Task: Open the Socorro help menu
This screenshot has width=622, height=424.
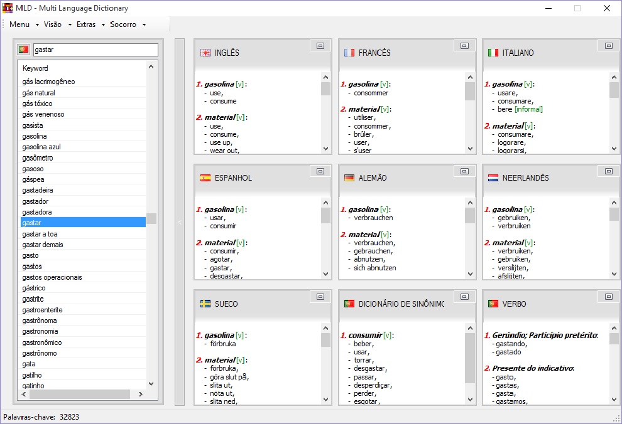Action: pos(127,24)
